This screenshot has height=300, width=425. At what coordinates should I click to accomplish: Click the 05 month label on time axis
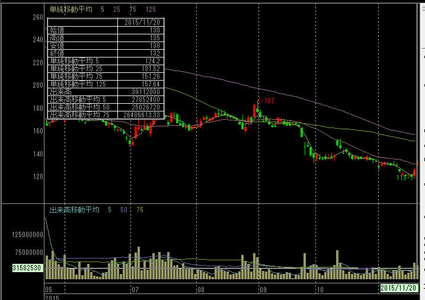coord(49,290)
